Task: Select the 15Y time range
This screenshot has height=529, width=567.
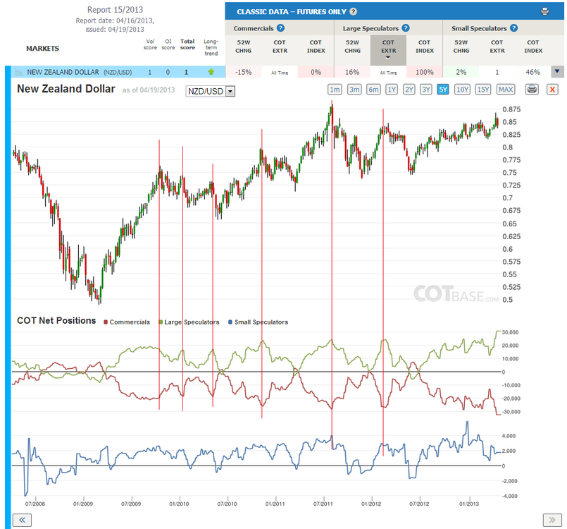Action: pos(483,89)
